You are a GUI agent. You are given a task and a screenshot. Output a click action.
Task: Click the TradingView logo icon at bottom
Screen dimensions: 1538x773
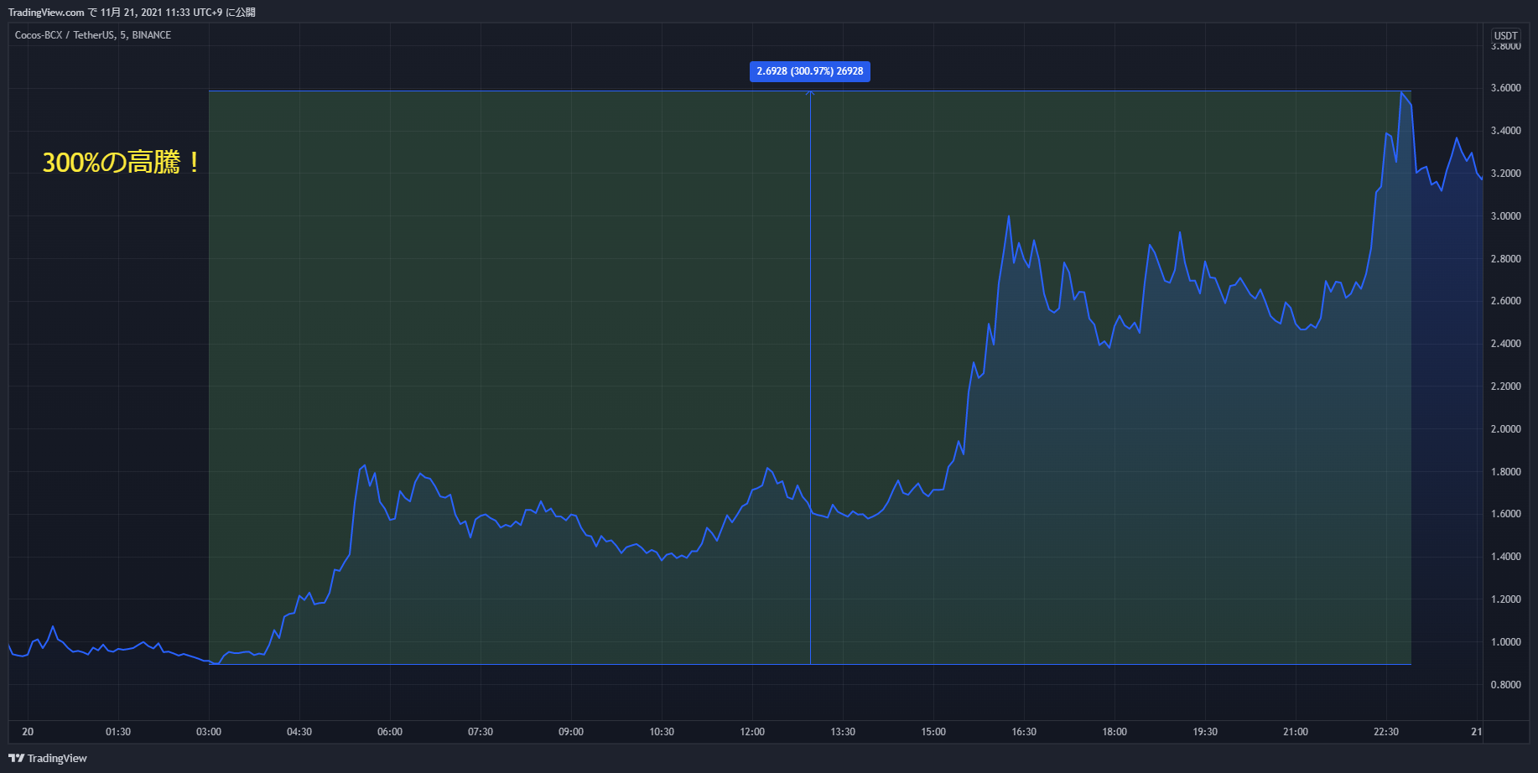point(16,758)
